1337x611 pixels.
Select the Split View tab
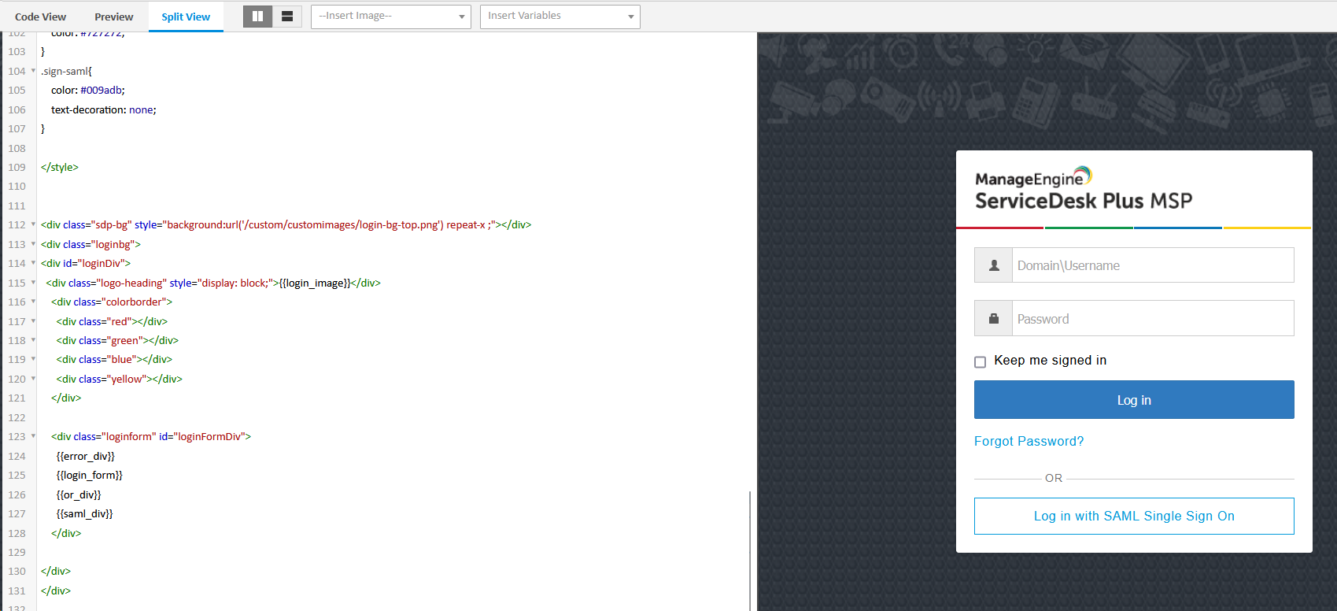[x=186, y=17]
